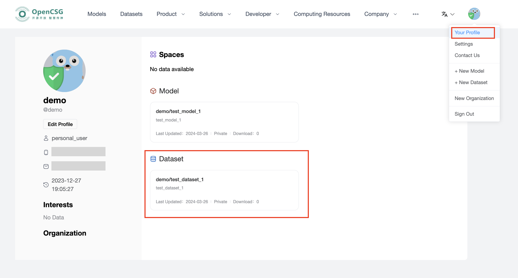Click the Spaces grid icon
This screenshot has height=278, width=518.
(x=153, y=55)
